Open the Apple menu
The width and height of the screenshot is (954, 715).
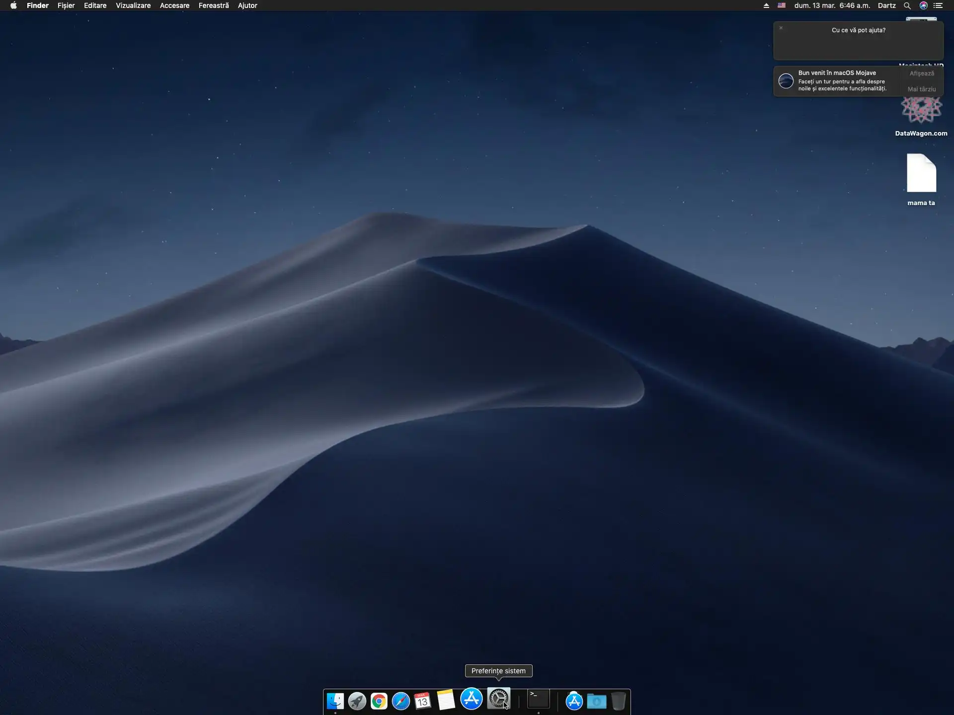point(13,5)
